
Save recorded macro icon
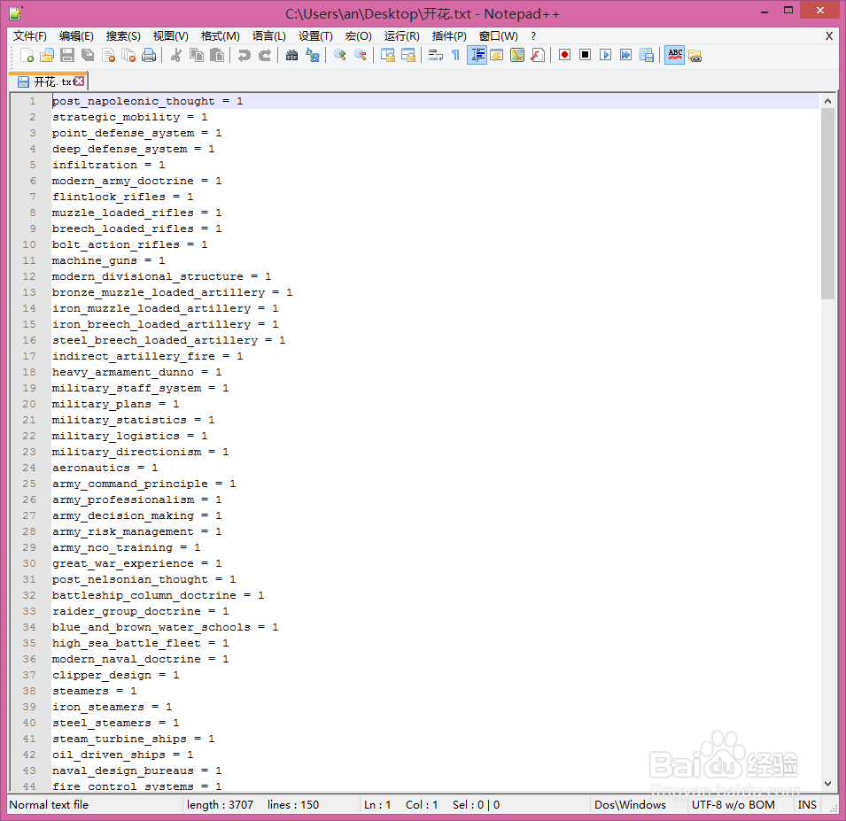pos(647,55)
